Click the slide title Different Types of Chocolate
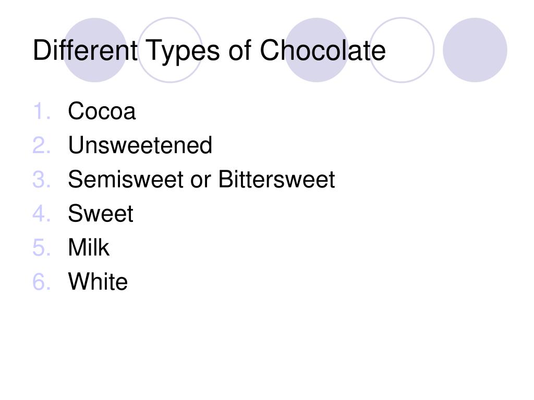Viewport: 534px width, 400px height. click(209, 51)
